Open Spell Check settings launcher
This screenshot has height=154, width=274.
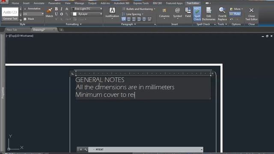click(215, 25)
